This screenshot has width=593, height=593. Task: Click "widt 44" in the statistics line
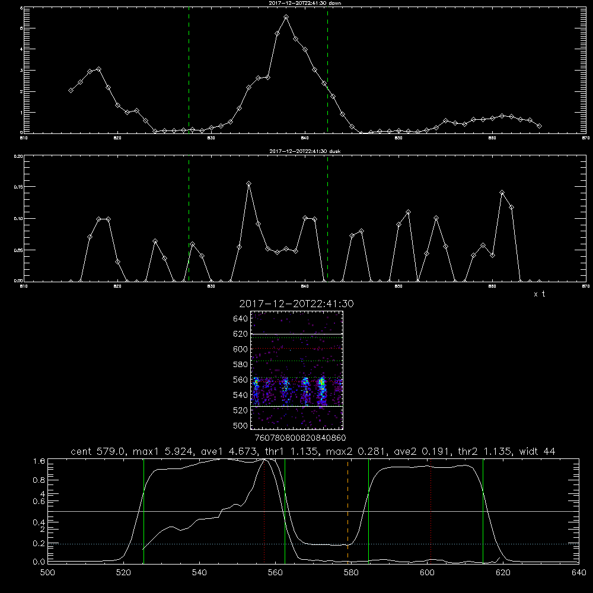tap(537, 451)
